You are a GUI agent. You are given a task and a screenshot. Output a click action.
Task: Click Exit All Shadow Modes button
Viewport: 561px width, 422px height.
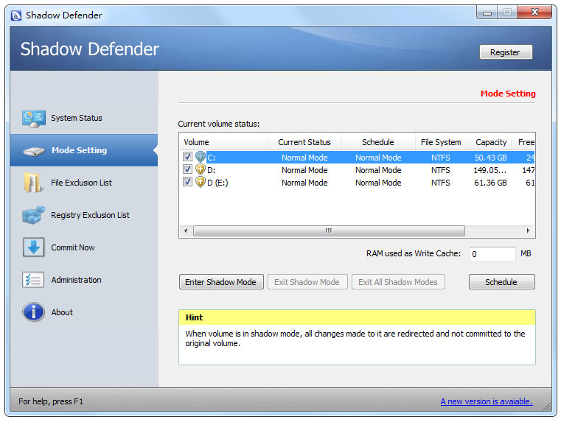pyautogui.click(x=398, y=282)
